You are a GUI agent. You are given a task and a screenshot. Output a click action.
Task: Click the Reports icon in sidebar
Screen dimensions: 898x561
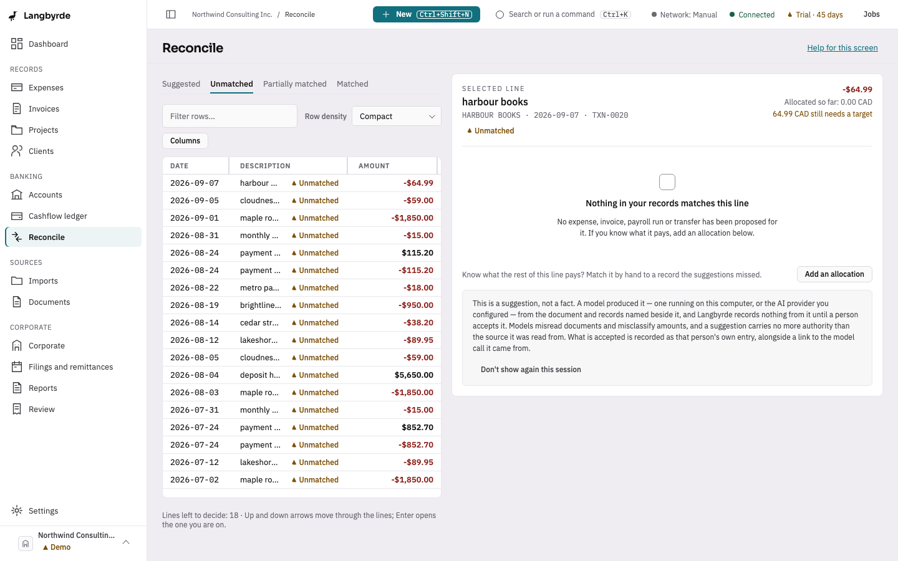pyautogui.click(x=17, y=388)
